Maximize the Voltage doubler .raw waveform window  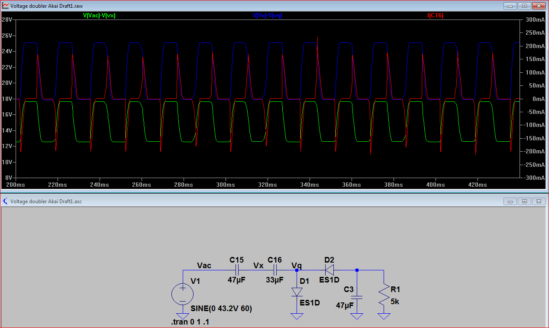524,6
